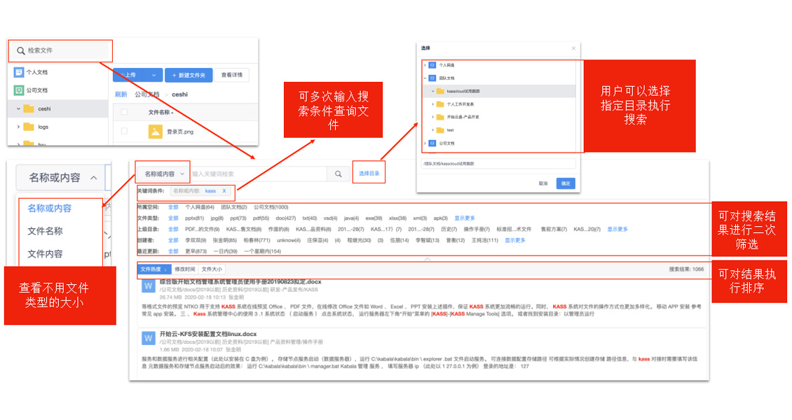Screen dimensions: 792x420
Task: Remove the kass keyword tag with X
Action: click(224, 191)
